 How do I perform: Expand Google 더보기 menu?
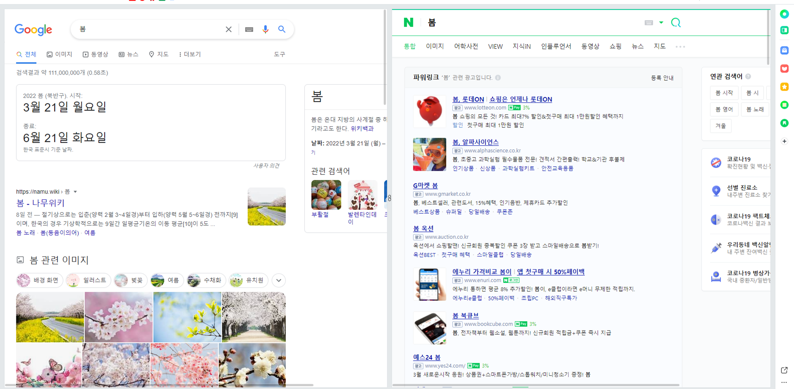tap(190, 54)
